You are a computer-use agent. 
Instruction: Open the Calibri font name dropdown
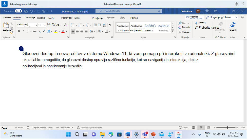pos(36,25)
